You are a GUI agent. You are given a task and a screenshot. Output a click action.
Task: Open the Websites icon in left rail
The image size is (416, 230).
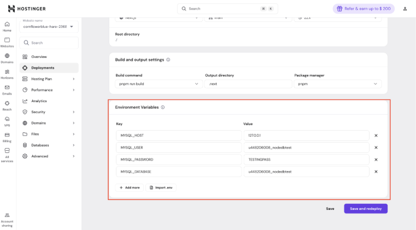tap(7, 42)
